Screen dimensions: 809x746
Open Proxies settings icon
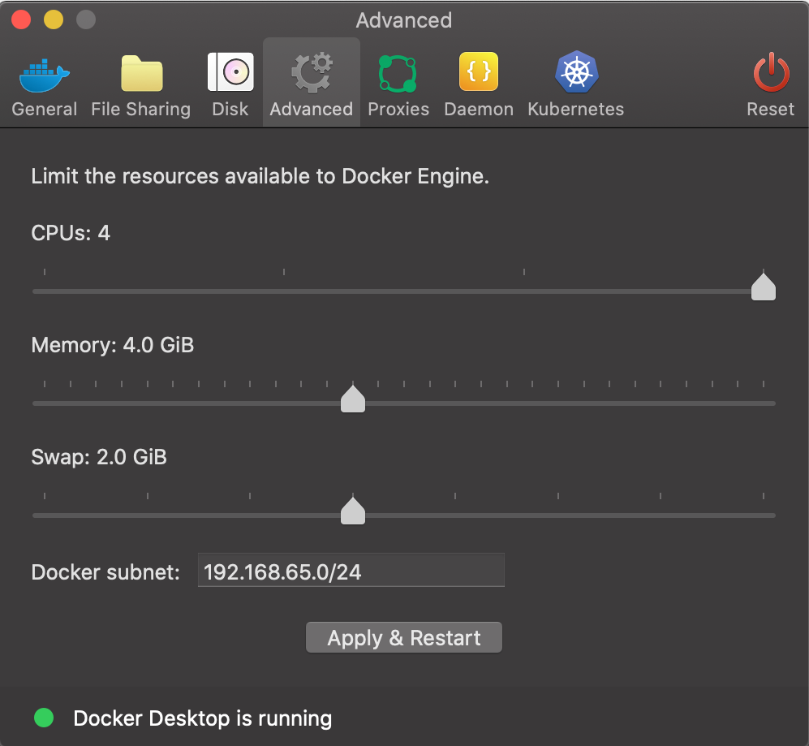point(398,75)
